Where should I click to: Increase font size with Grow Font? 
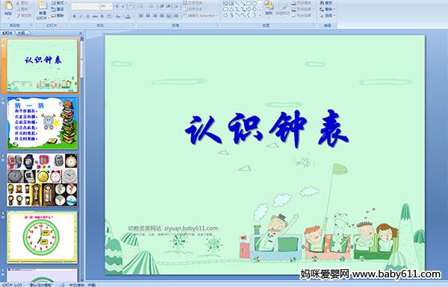117,6
